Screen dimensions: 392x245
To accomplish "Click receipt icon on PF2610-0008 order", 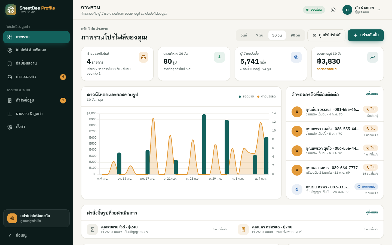I will [243, 229].
